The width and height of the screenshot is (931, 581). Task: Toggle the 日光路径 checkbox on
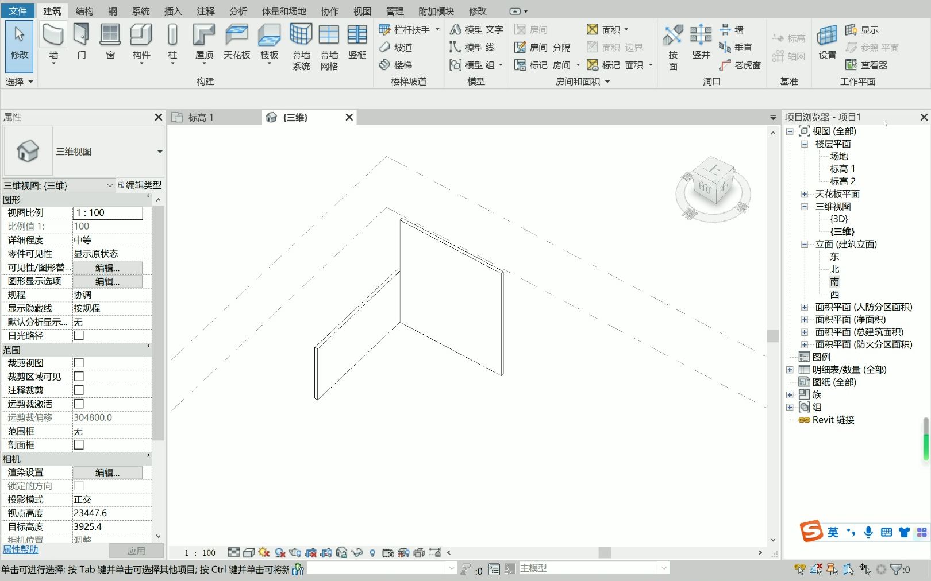coord(78,336)
